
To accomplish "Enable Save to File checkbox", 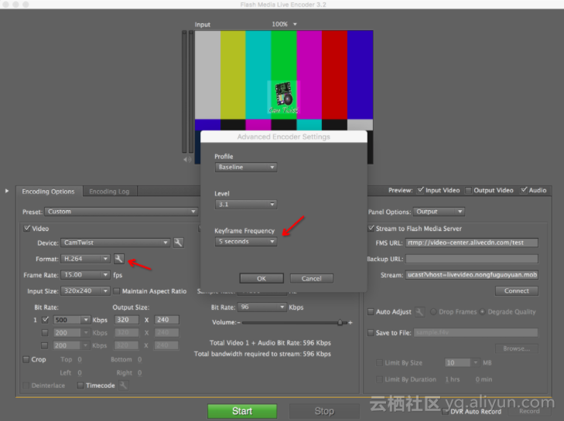I will 371,333.
